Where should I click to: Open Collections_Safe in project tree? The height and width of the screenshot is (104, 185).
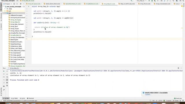(x=16, y=46)
